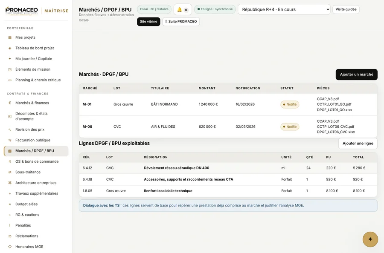This screenshot has height=253, width=384.
Task: Start the Visite guidée
Action: (346, 9)
